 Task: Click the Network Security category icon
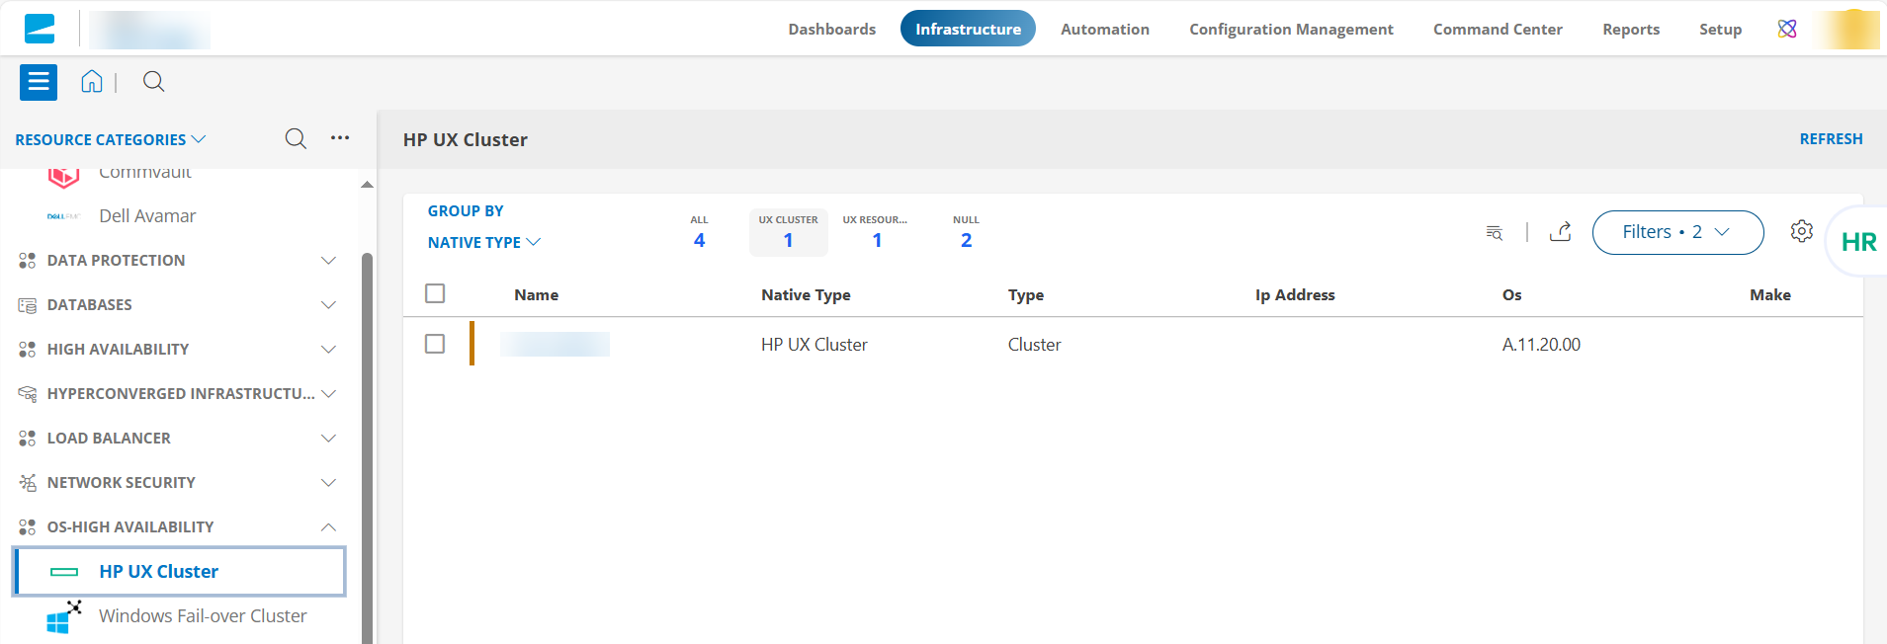pyautogui.click(x=28, y=483)
